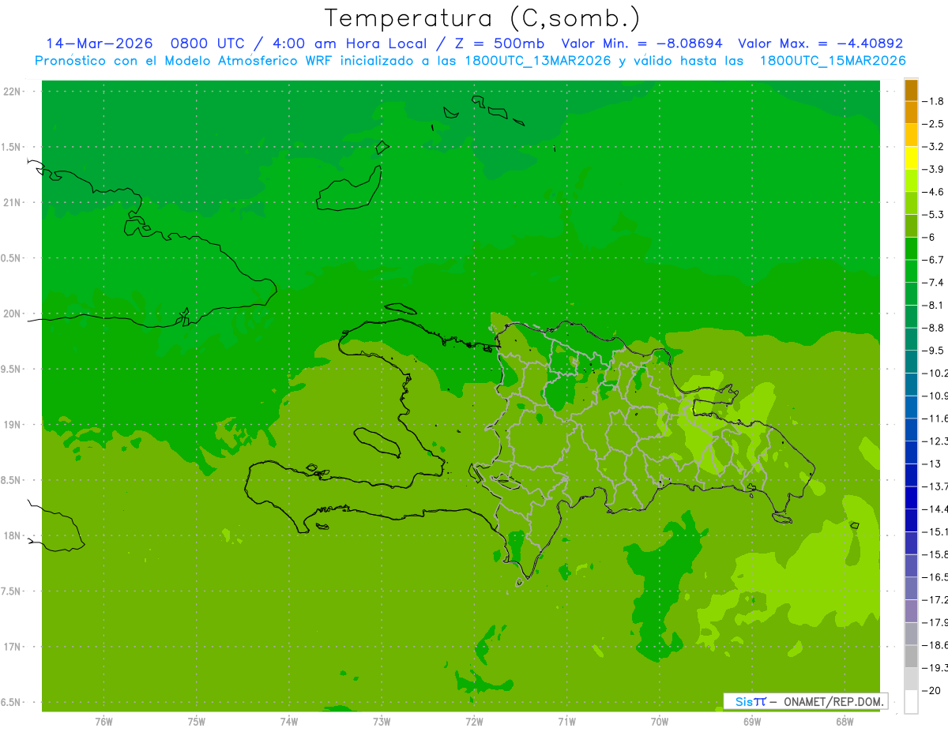948x732 pixels.
Task: Click the orange swatch between -1.8 and -2.5
Action: click(x=911, y=112)
